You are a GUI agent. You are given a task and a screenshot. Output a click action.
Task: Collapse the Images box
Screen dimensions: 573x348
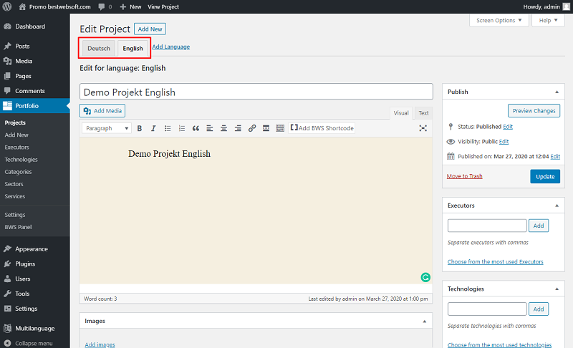pyautogui.click(x=425, y=322)
